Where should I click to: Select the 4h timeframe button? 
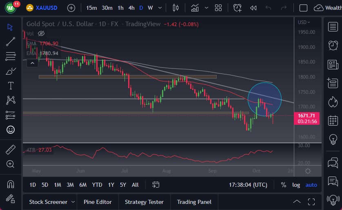click(131, 8)
